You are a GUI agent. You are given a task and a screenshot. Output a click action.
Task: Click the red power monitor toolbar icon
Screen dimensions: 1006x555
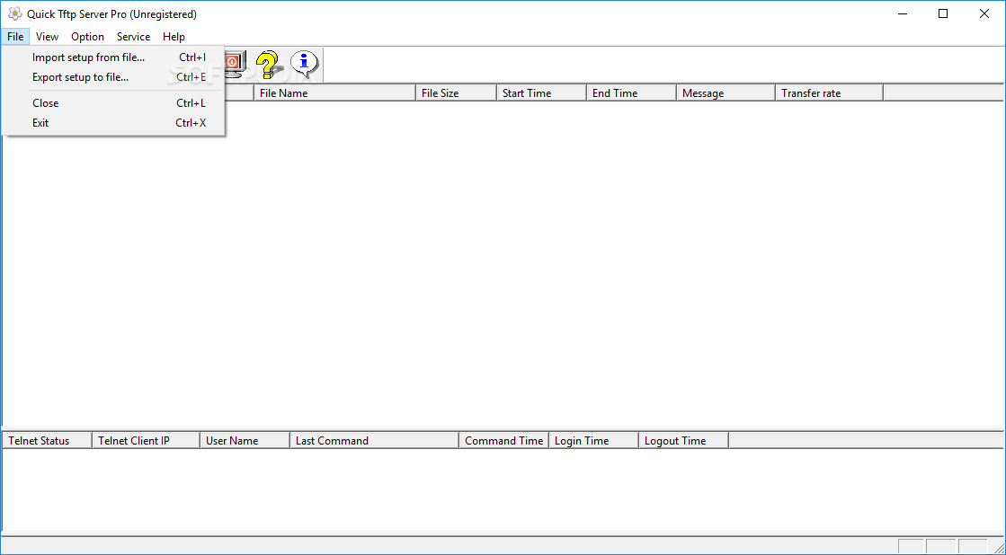click(x=235, y=64)
